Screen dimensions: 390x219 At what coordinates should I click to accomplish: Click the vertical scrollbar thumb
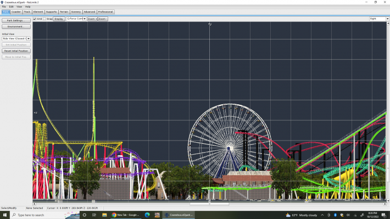pos(388,169)
